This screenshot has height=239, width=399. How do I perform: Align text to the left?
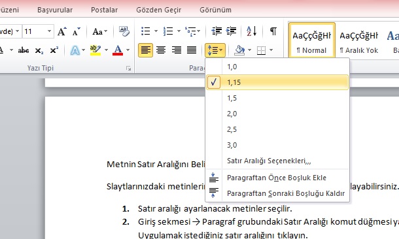point(146,50)
